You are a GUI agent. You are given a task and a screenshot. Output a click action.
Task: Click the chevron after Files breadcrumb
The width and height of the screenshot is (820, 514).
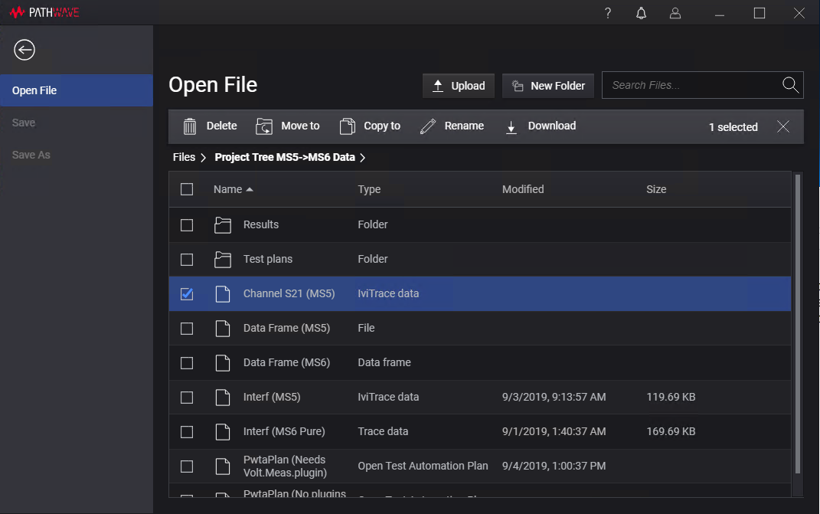[204, 158]
